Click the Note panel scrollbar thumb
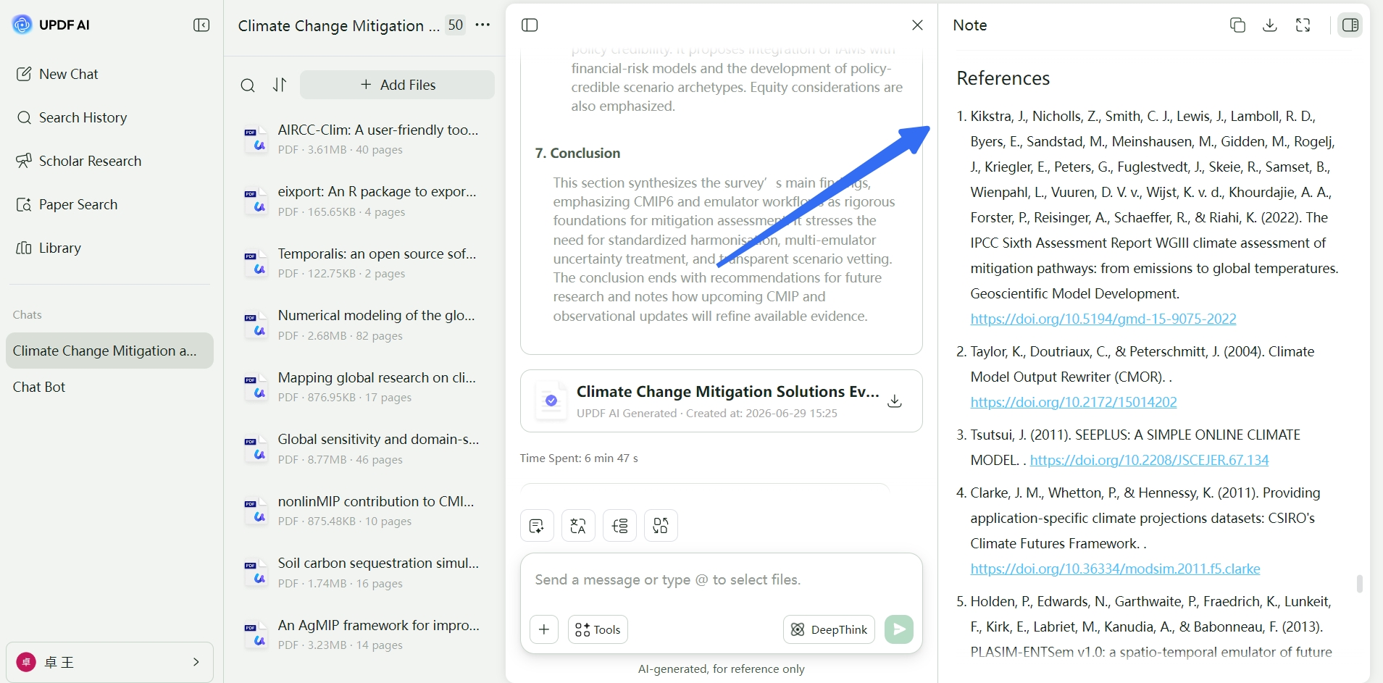The height and width of the screenshot is (683, 1383). [1359, 584]
